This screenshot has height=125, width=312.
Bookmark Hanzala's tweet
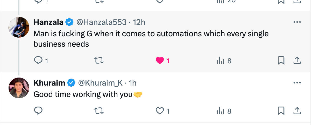(x=281, y=61)
